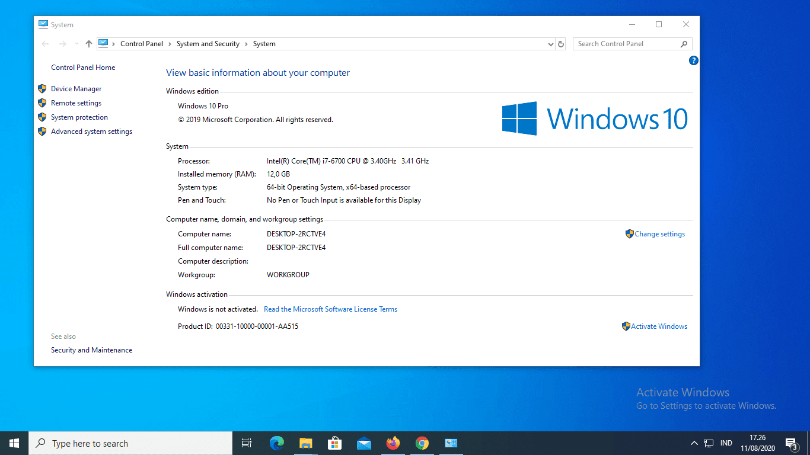Select DESKTOP-2RCTVE4 in the Full computer name row
Image resolution: width=810 pixels, height=455 pixels.
[296, 248]
